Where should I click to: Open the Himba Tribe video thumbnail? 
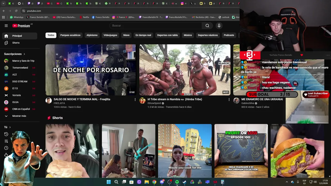[185, 70]
